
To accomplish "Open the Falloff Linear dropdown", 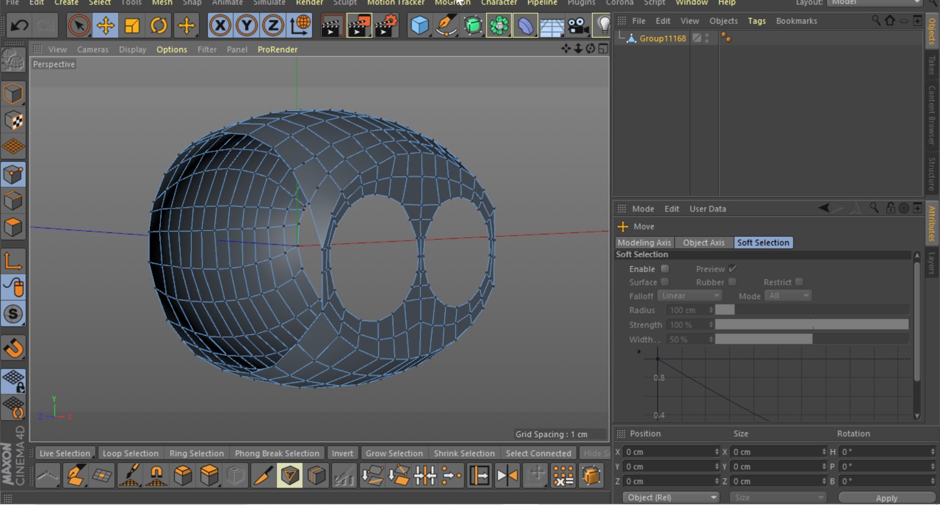I will click(689, 296).
